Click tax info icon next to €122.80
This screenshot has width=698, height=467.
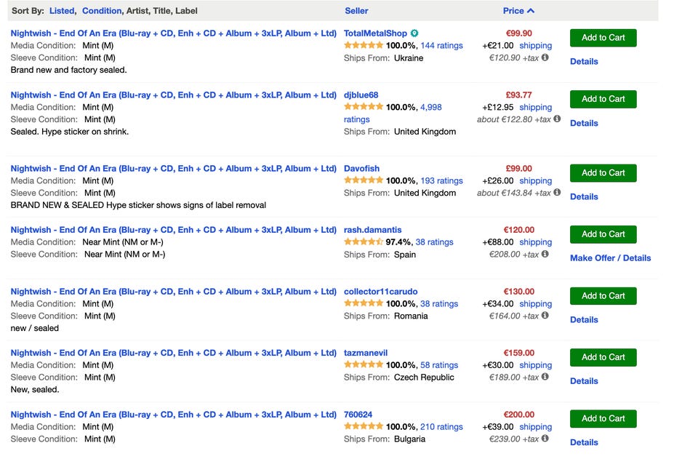557,119
